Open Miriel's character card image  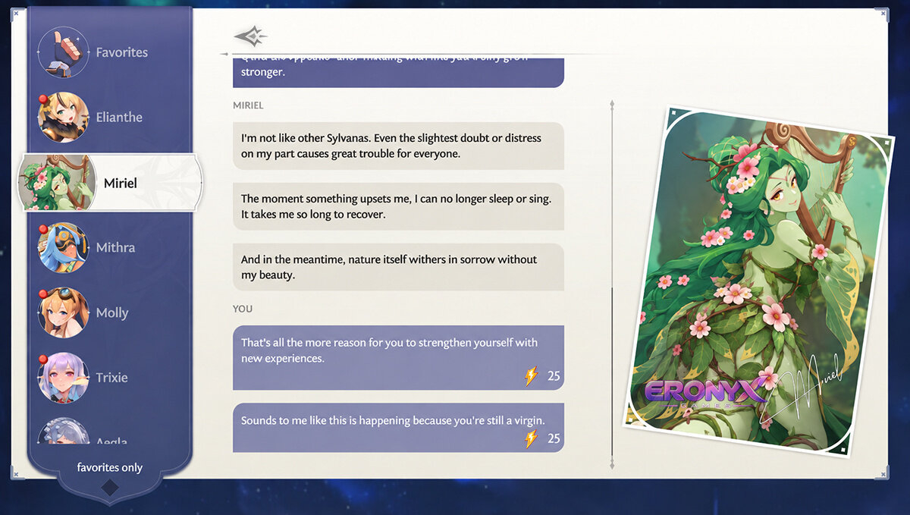[758, 282]
